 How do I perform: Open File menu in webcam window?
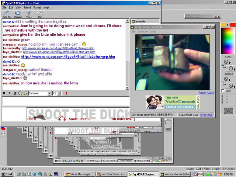coord(133,31)
